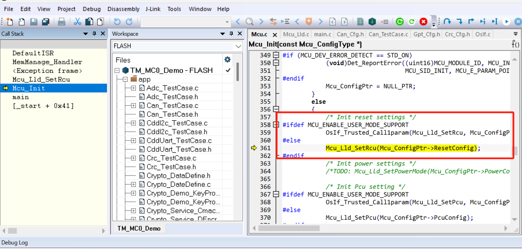
Task: Collapse TM_MC0_Demo - FLASH project node
Action: click(117, 70)
